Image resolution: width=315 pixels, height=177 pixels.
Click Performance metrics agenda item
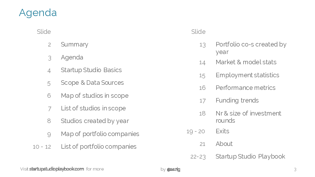(245, 88)
